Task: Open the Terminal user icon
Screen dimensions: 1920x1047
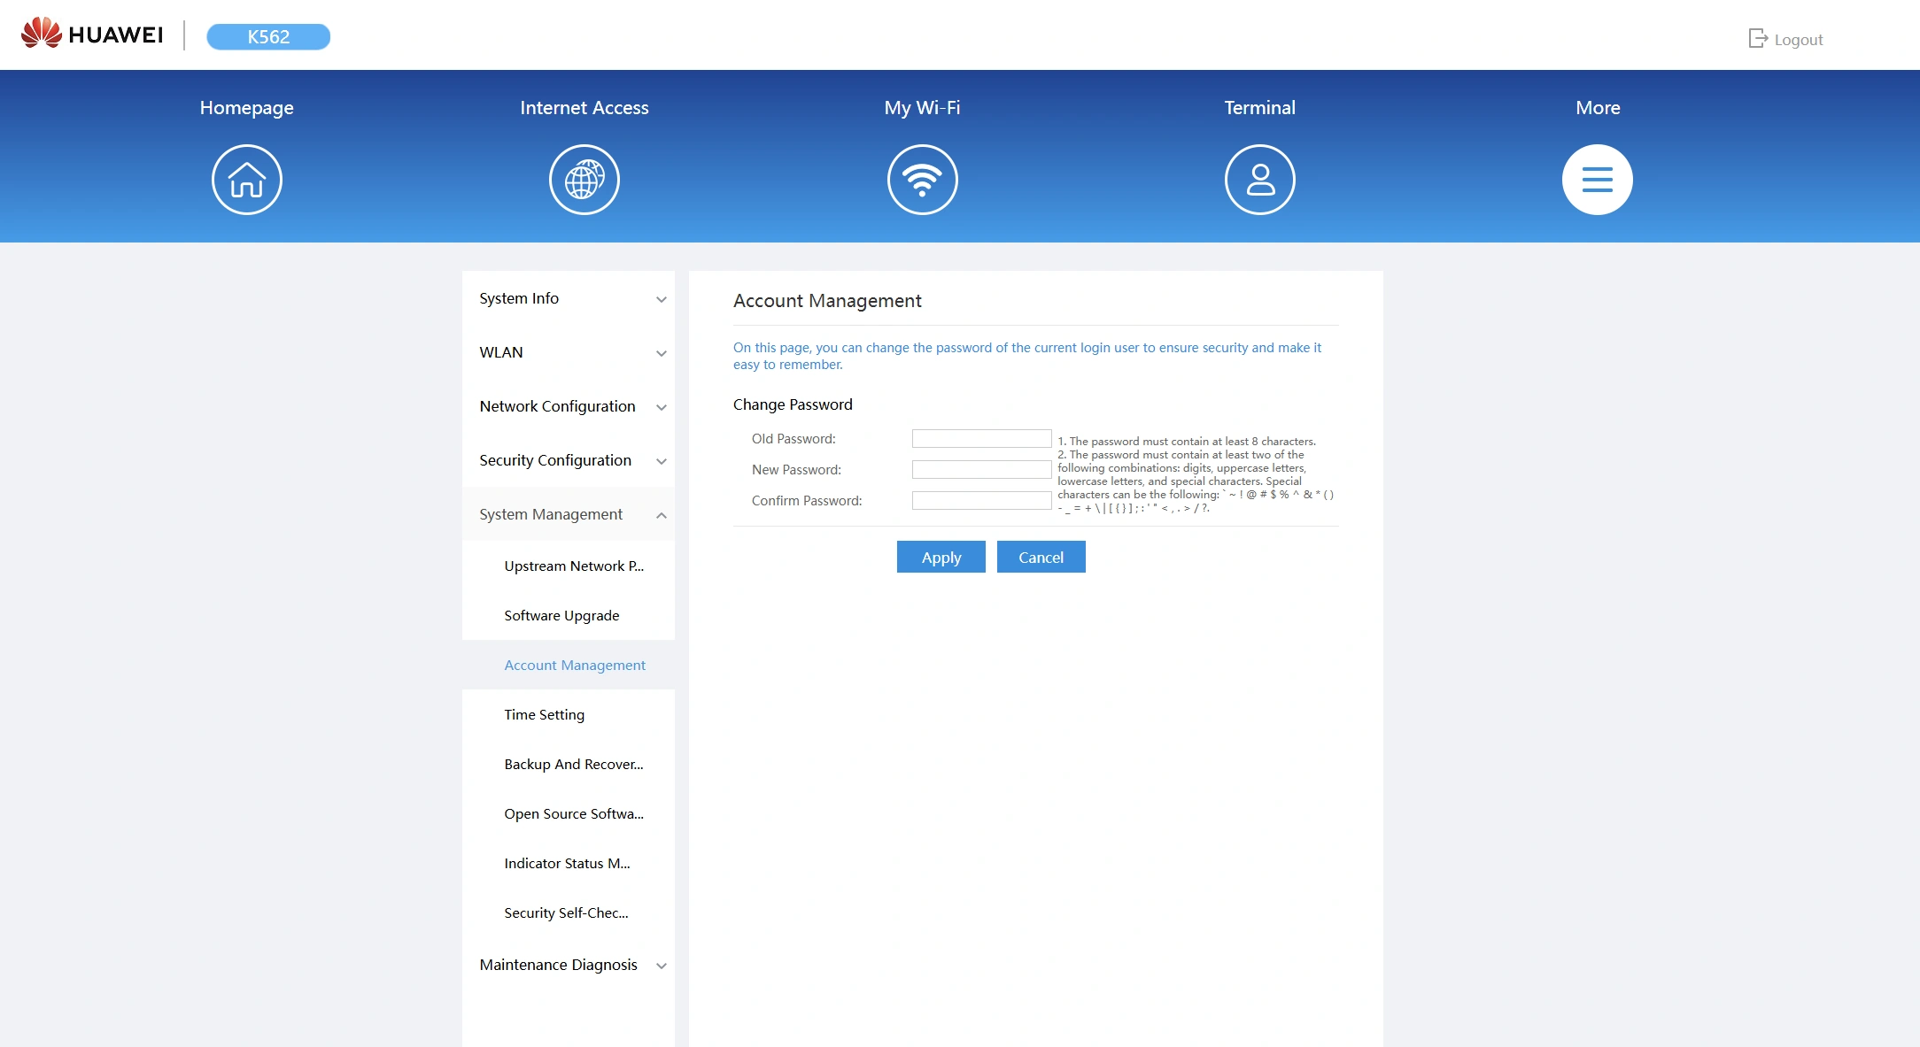Action: point(1259,180)
